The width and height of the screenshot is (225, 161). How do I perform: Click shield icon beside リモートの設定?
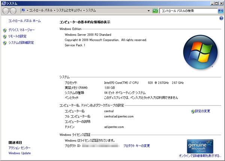5,37
